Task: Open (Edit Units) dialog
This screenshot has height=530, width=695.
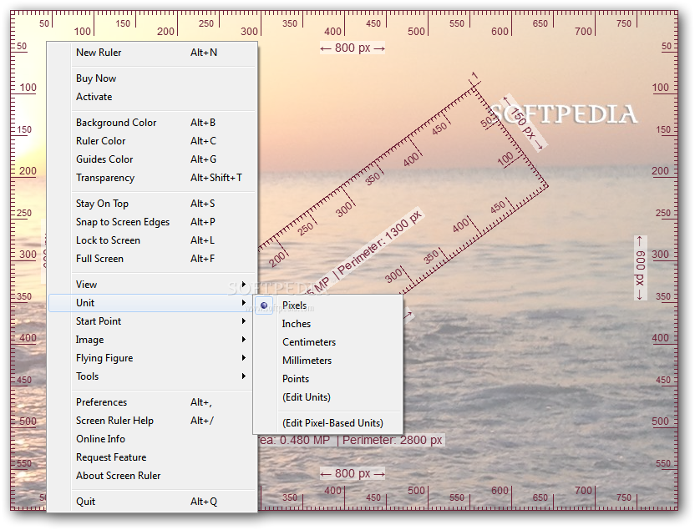Action: point(327,397)
